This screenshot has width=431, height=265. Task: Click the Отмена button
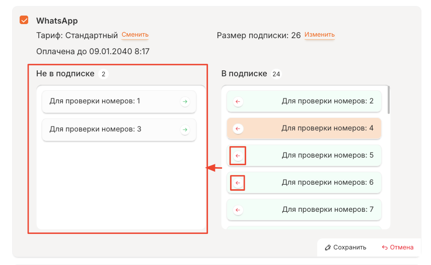pos(397,247)
